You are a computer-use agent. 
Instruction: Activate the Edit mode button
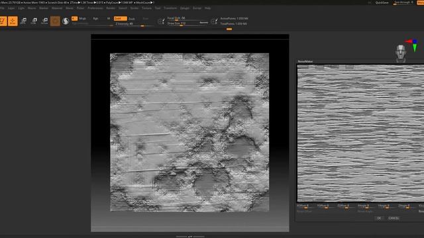tap(3, 21)
